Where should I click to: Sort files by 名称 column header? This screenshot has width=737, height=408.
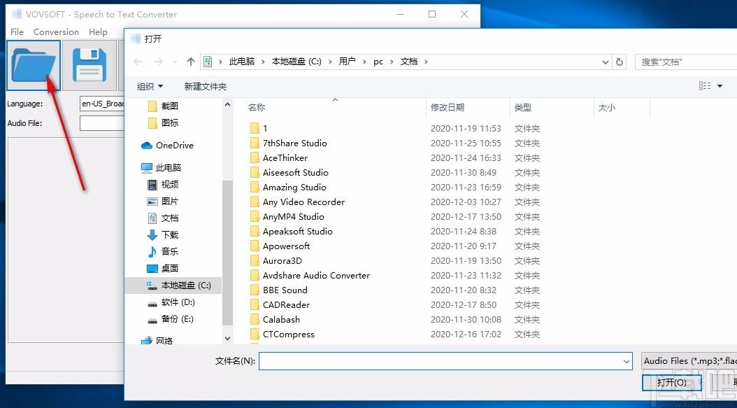[x=257, y=107]
